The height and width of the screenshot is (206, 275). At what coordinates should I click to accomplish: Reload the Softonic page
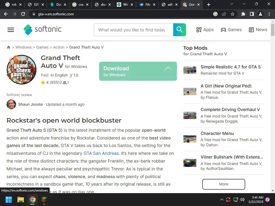23,14
